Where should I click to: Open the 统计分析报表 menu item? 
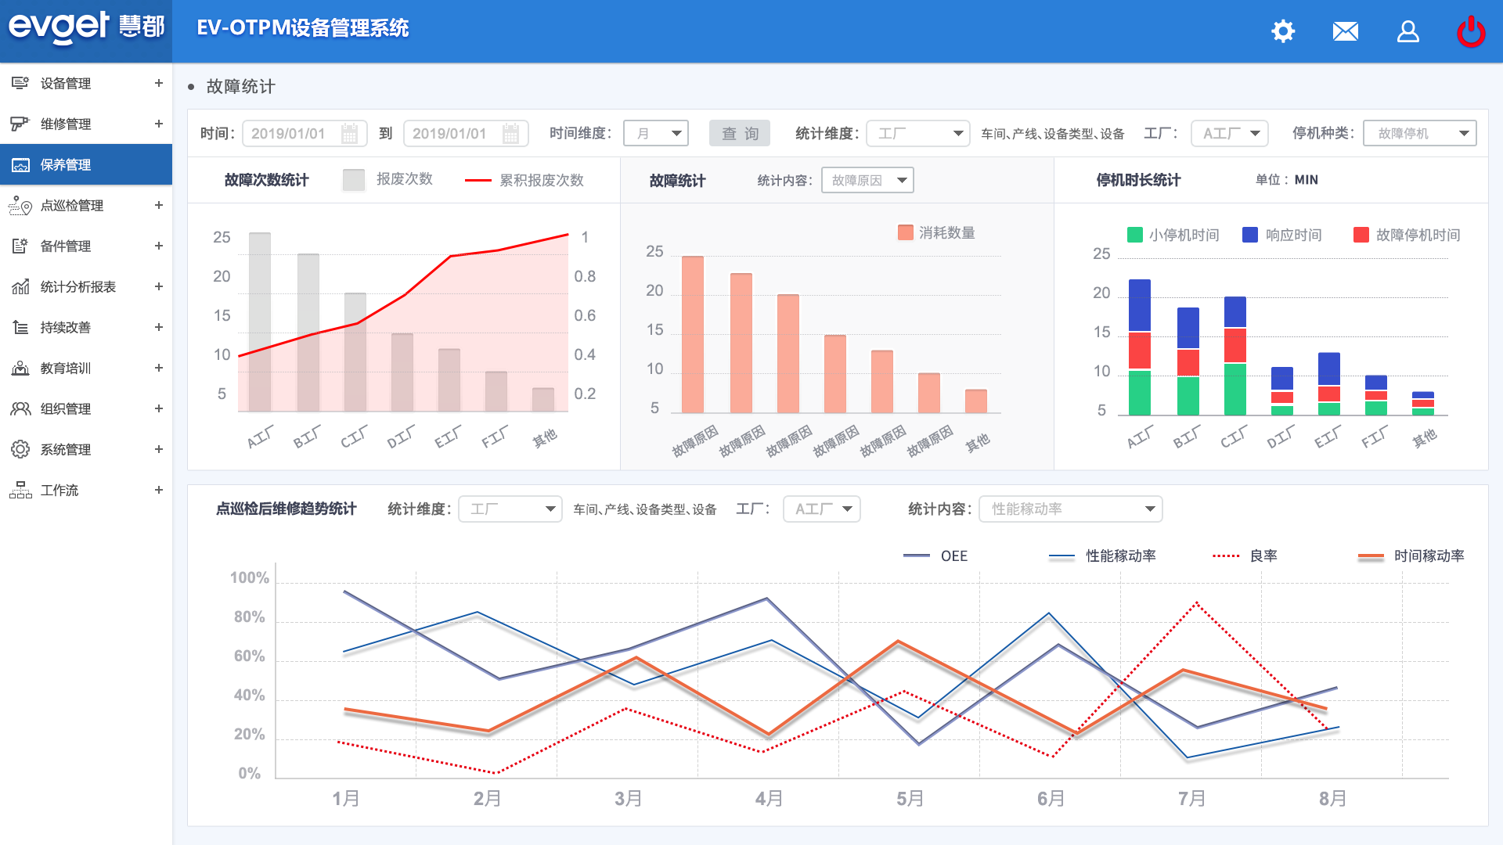(78, 287)
